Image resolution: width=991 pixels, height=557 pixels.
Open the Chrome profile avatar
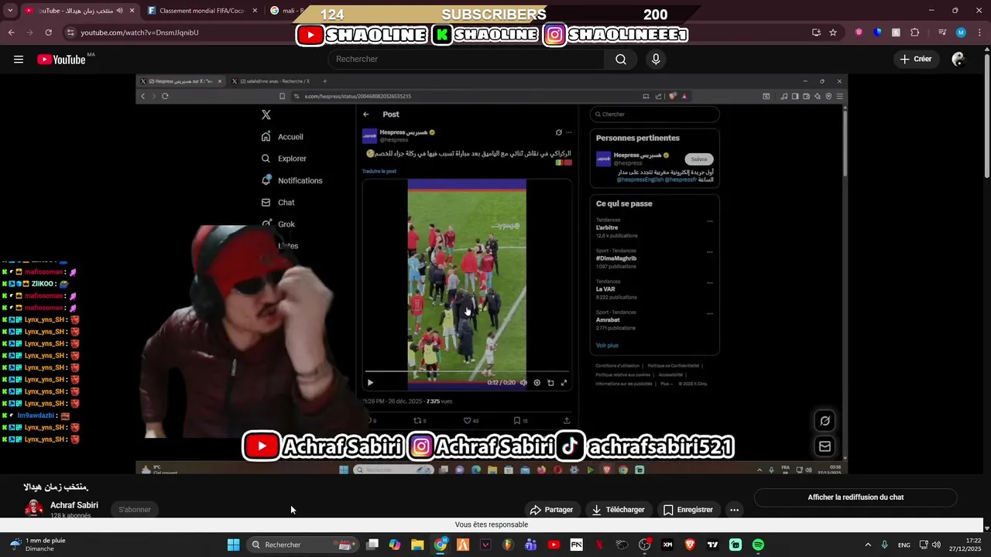click(x=961, y=32)
